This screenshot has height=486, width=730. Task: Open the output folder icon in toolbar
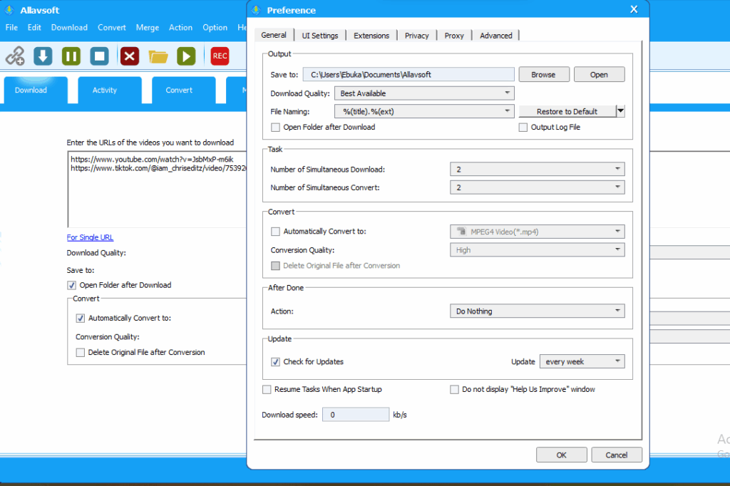point(158,56)
